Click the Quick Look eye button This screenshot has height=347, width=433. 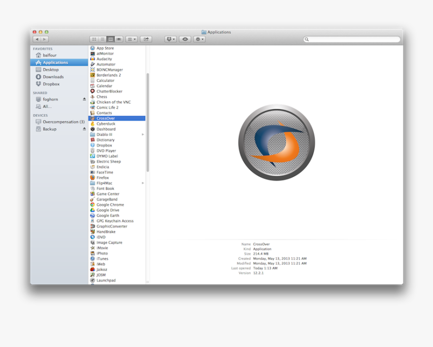point(185,39)
